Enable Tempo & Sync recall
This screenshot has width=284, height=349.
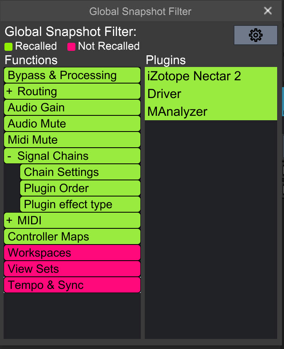[x=72, y=285]
